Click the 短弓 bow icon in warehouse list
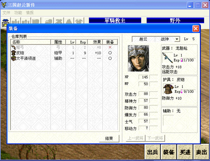Viewport: 210px width, 161px height. pos(14,47)
